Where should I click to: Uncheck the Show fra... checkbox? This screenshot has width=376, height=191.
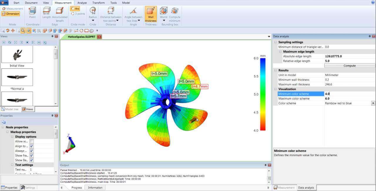(x=31, y=155)
